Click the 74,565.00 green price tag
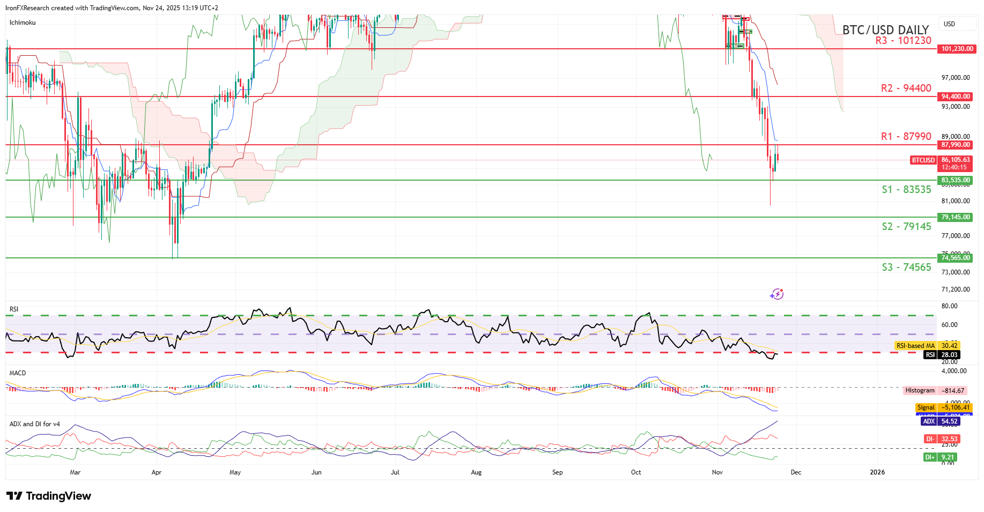The width and height of the screenshot is (984, 512). click(956, 258)
